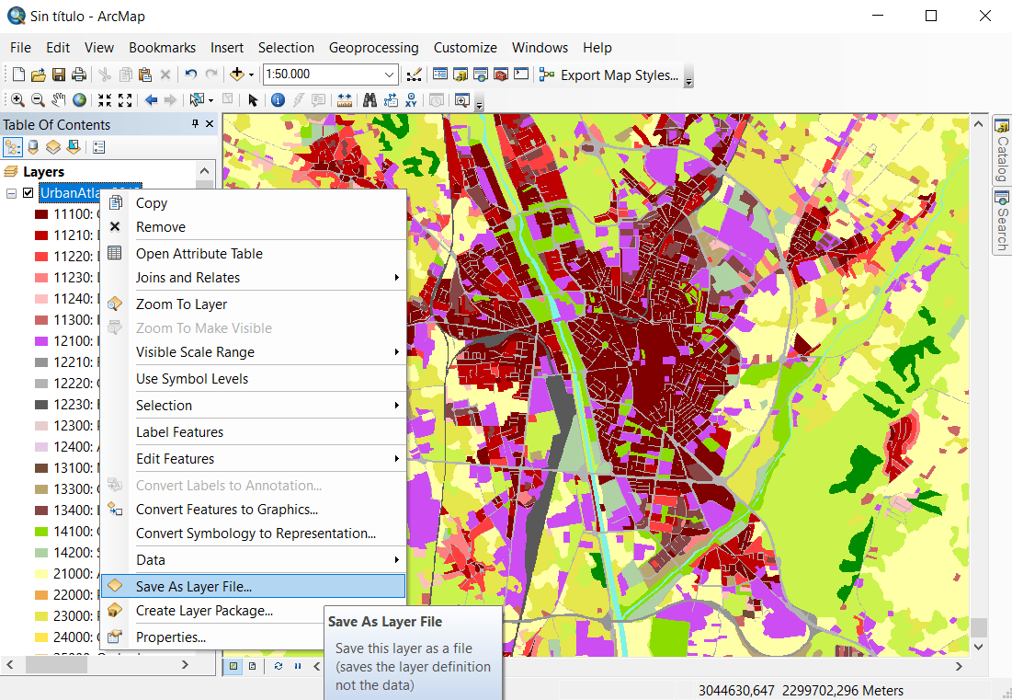Viewport: 1012px width, 700px height.
Task: Open the Bookmarks menu
Action: 162,48
